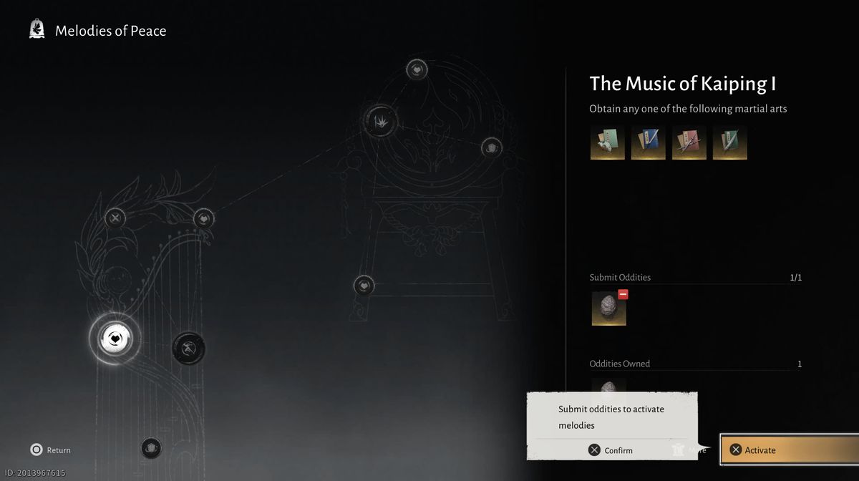Select the glowing highlighted melody node
859x481 pixels.
[x=115, y=339]
